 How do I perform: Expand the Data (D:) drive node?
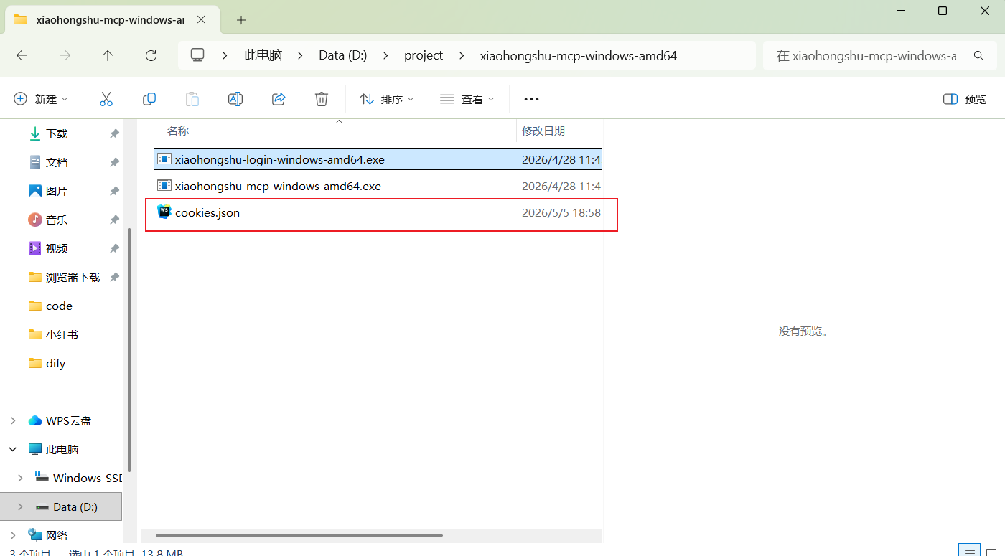[x=20, y=506]
